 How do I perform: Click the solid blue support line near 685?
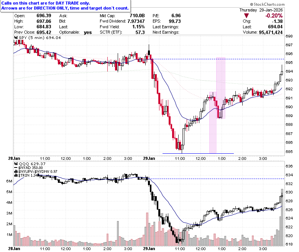click(x=198, y=153)
